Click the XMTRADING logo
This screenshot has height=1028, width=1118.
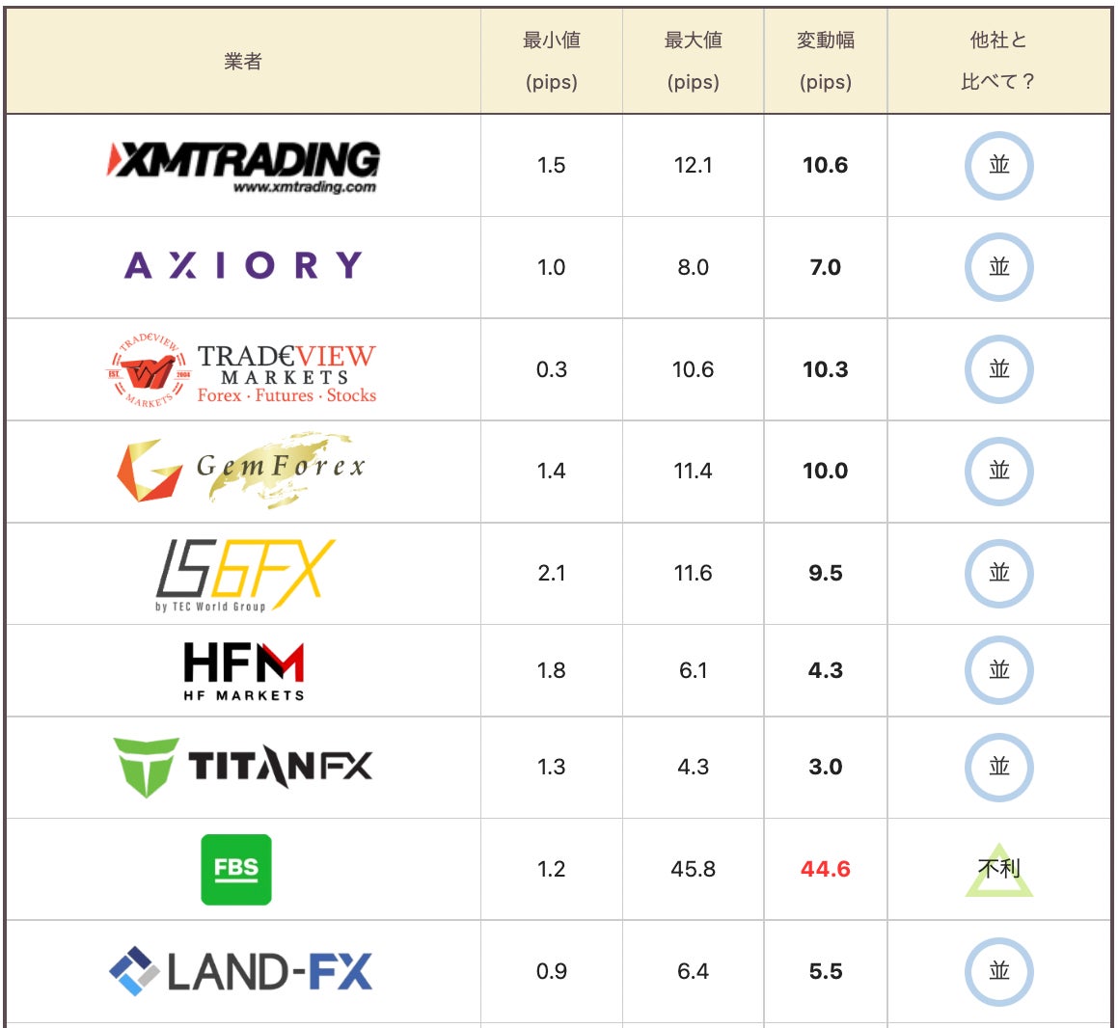(243, 168)
